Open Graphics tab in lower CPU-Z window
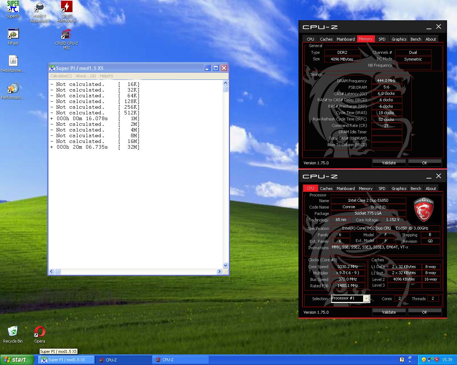Viewport: 457px width, 365px height. 399,189
